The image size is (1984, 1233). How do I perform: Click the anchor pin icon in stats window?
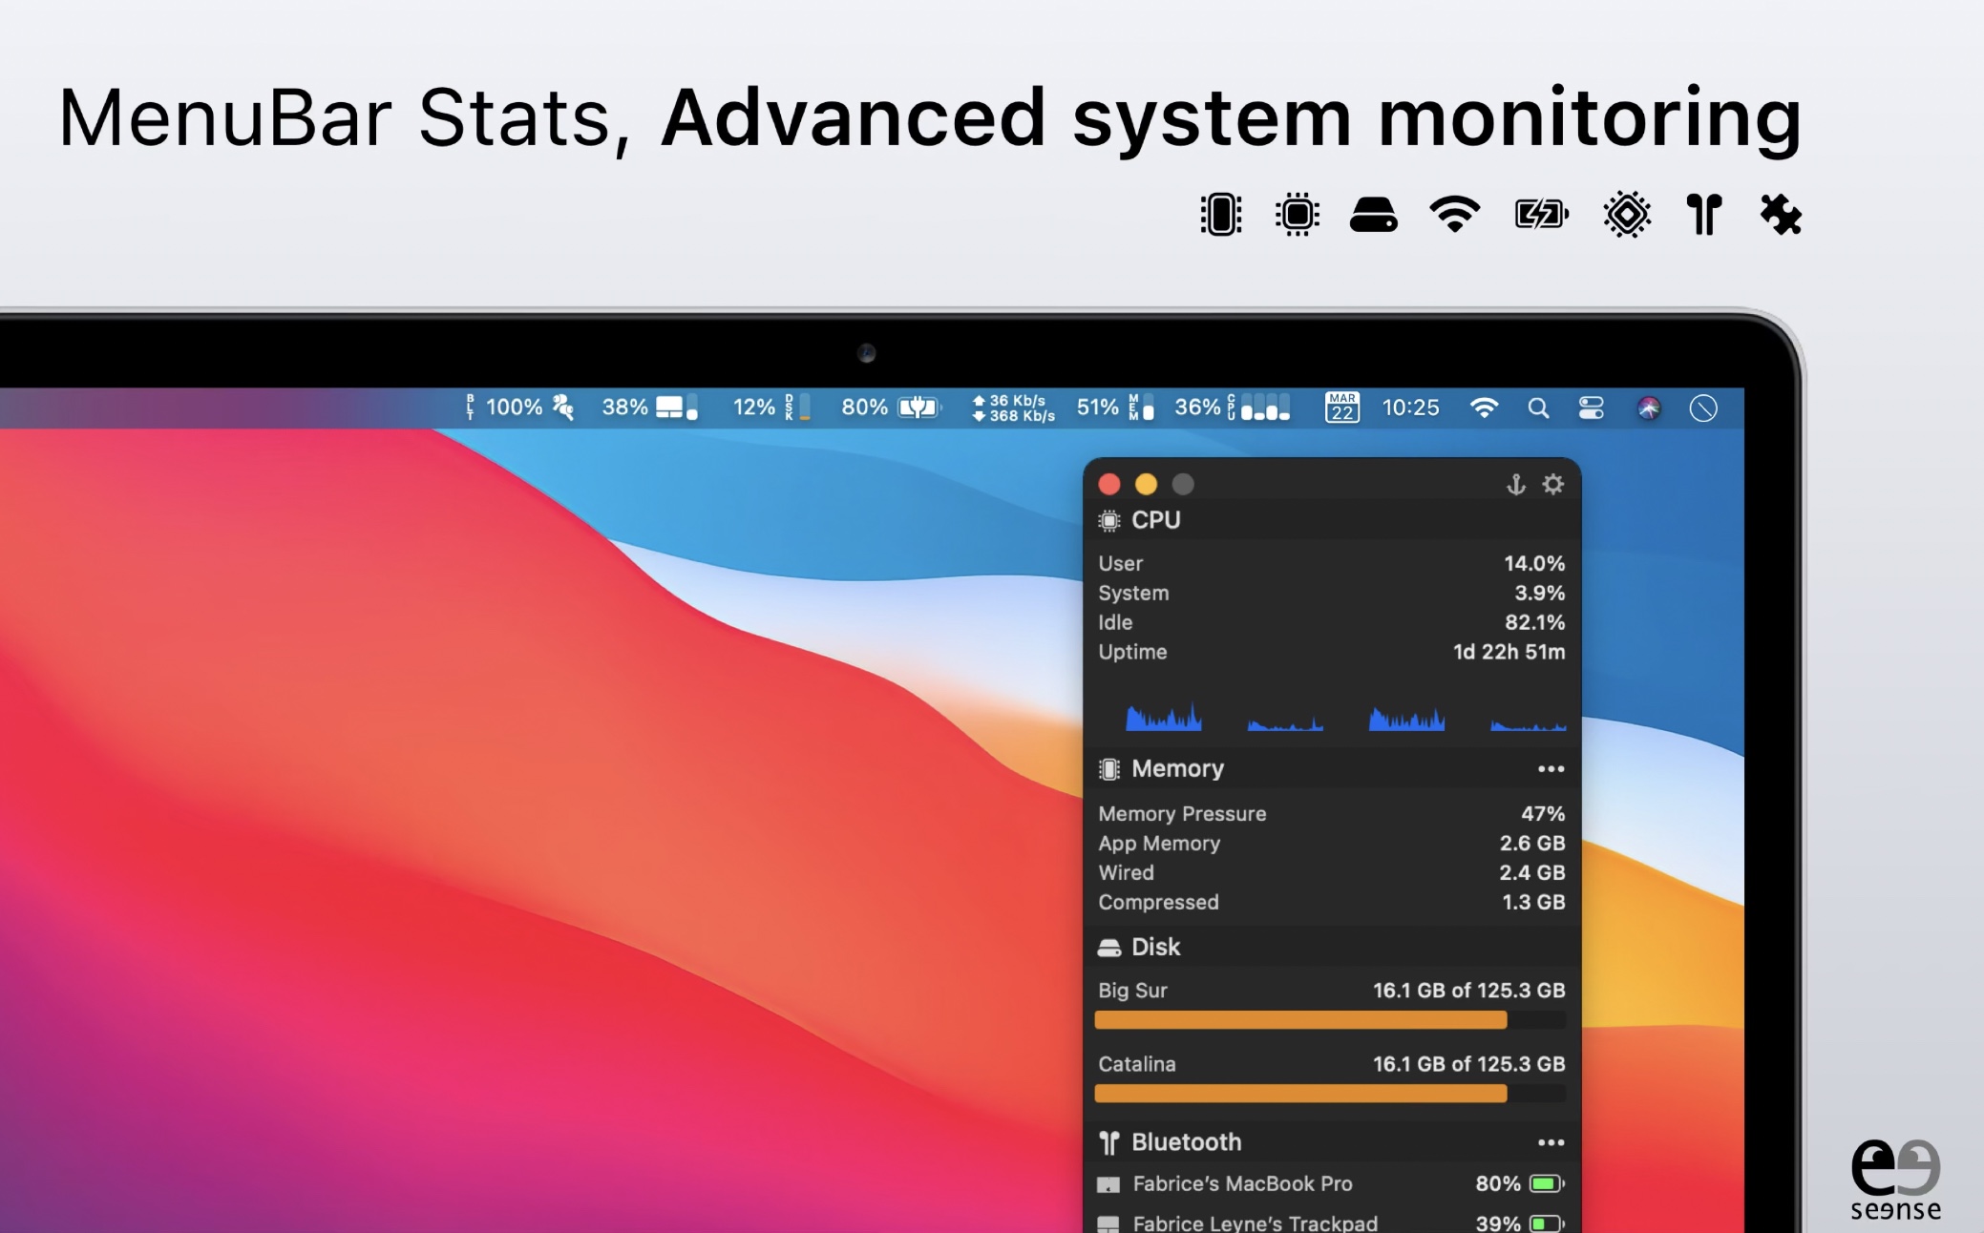pyautogui.click(x=1515, y=485)
